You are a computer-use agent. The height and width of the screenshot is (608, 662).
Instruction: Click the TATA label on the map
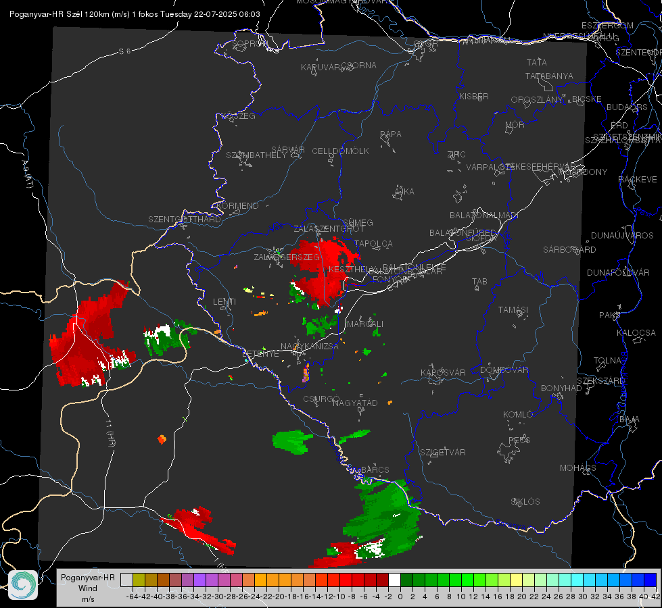tap(537, 62)
